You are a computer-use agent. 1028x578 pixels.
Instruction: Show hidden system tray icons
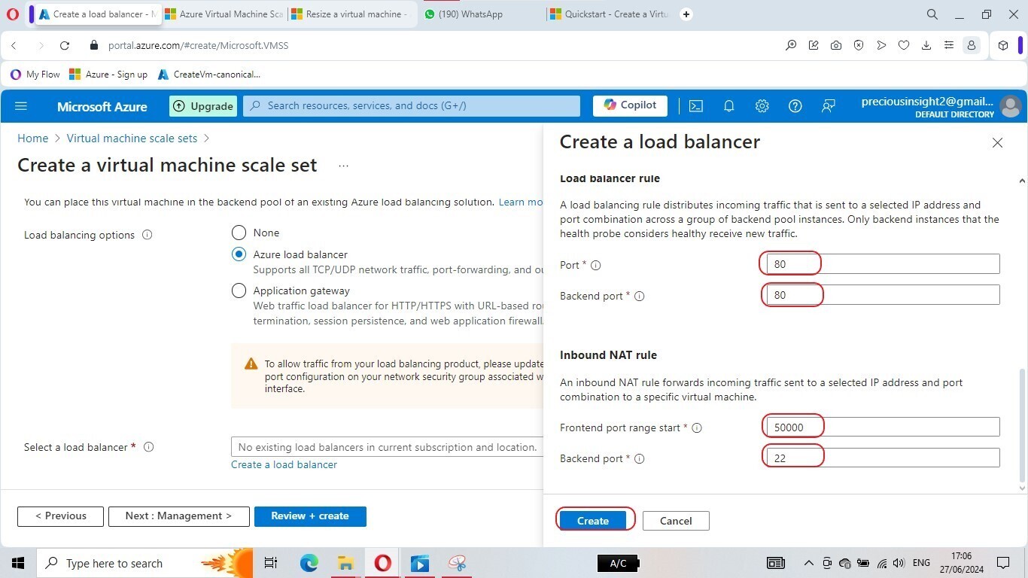click(809, 563)
